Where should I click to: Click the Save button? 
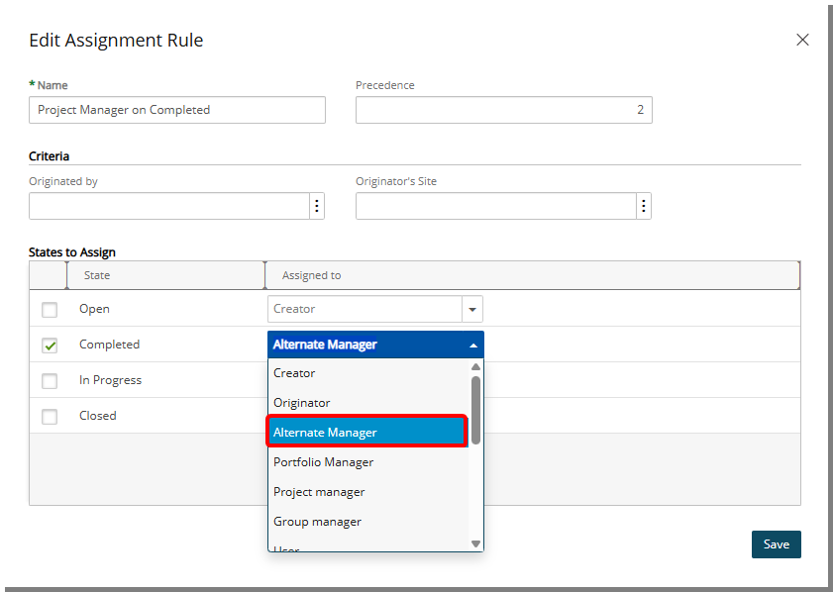tap(776, 543)
